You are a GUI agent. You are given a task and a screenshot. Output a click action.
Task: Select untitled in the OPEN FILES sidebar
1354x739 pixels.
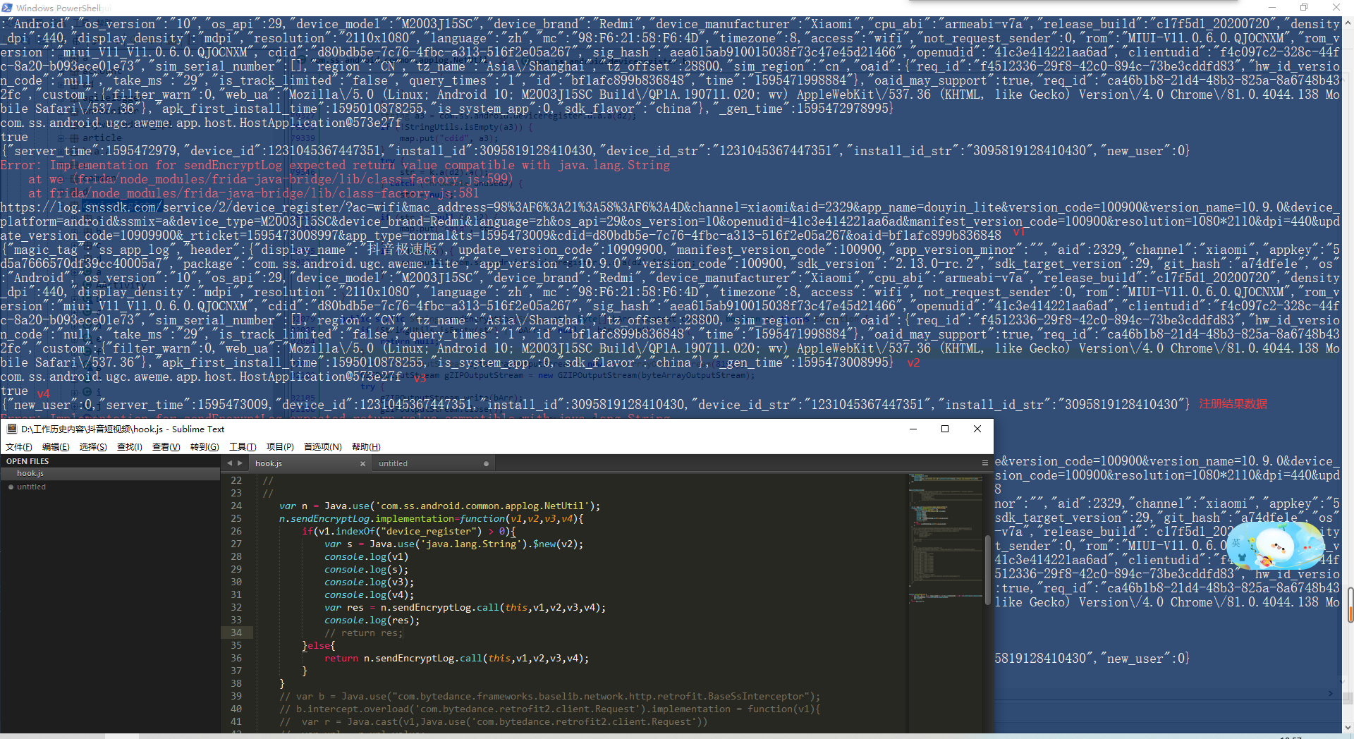point(110,487)
